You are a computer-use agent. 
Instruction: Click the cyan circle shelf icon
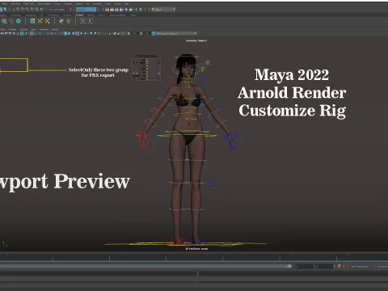point(19,21)
